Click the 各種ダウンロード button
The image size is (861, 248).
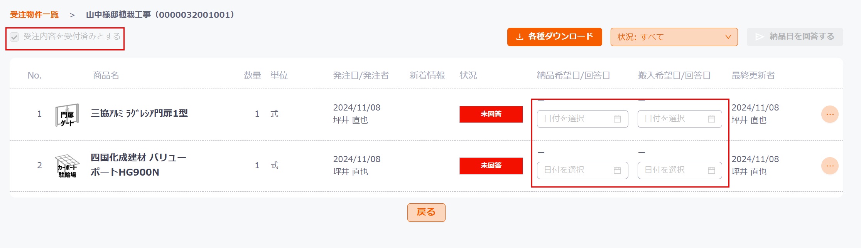(x=554, y=37)
